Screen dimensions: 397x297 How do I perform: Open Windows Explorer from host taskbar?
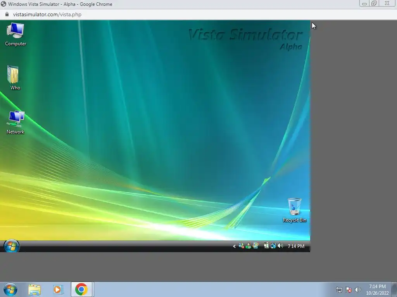coord(35,290)
